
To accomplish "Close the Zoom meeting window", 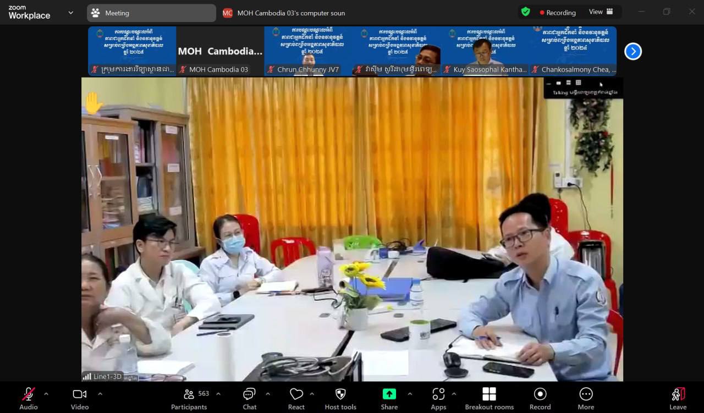I will click(692, 12).
